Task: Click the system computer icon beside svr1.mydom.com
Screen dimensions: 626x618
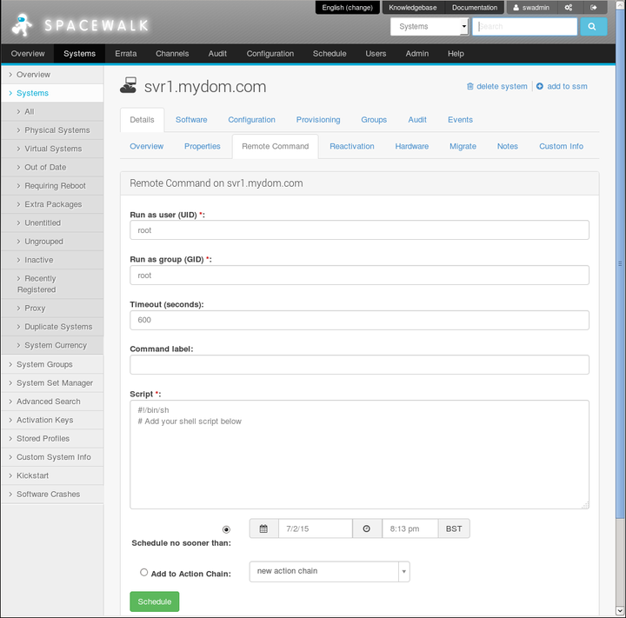Action: 128,85
